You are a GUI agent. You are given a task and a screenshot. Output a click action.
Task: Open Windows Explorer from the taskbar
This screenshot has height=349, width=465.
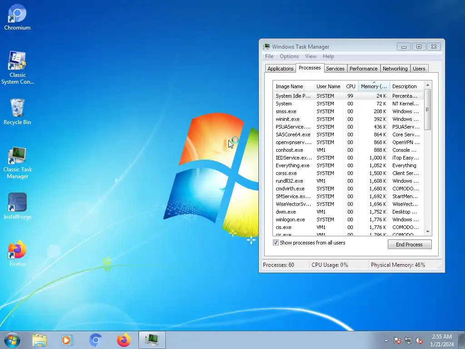click(x=40, y=340)
